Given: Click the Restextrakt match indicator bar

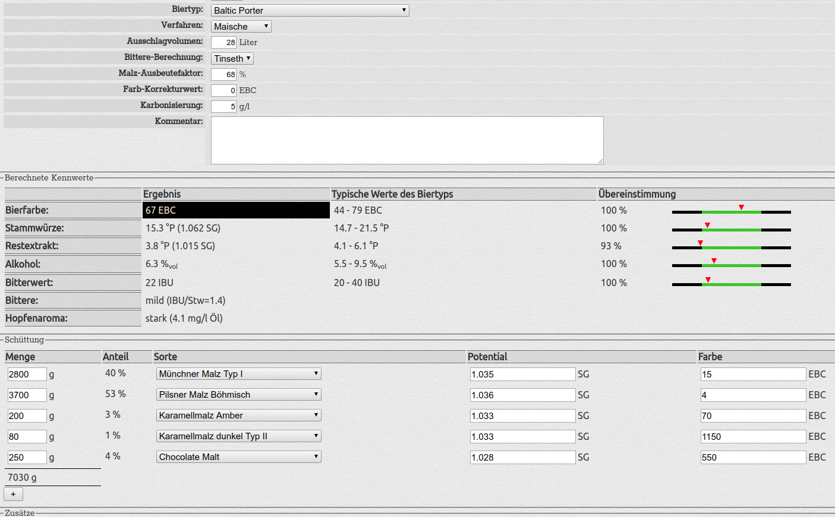Looking at the screenshot, I should click(731, 247).
